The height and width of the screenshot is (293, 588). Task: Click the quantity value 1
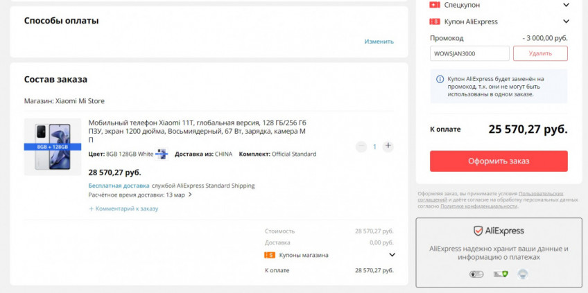[x=374, y=147]
